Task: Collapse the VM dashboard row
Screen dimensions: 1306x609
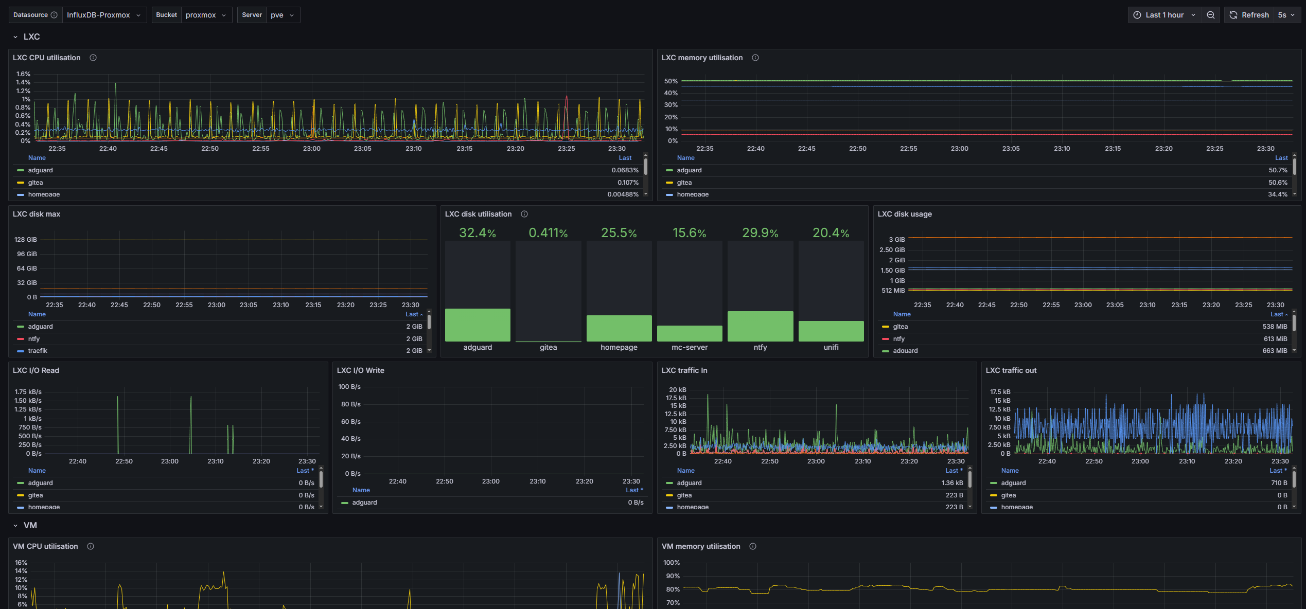Action: point(15,526)
